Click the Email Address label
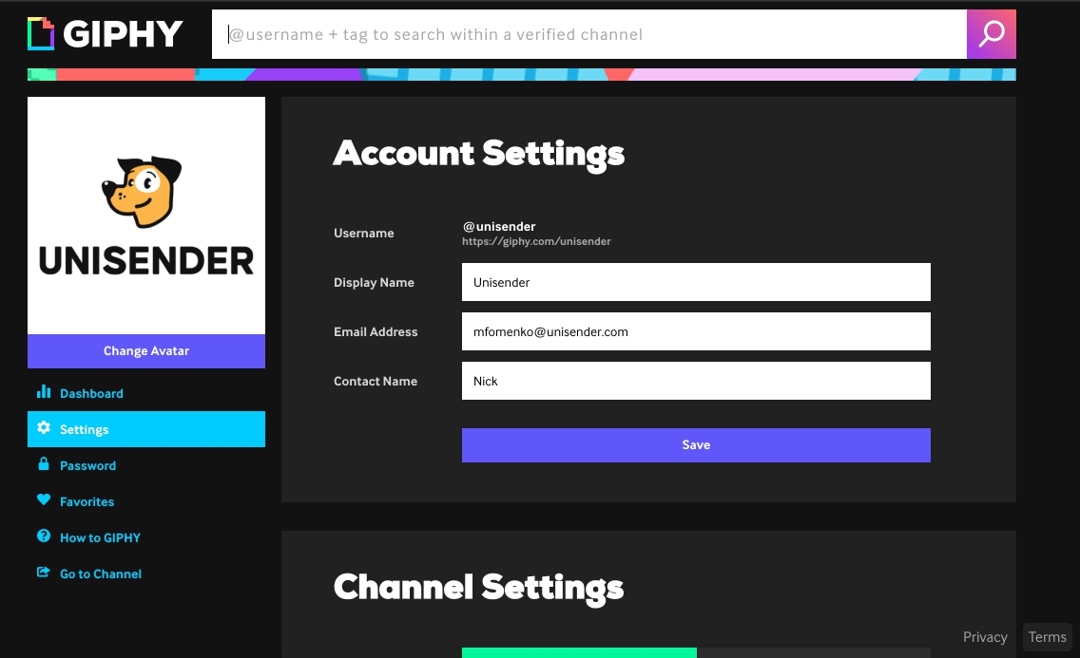Screen dimensions: 1080x658 point(376,332)
